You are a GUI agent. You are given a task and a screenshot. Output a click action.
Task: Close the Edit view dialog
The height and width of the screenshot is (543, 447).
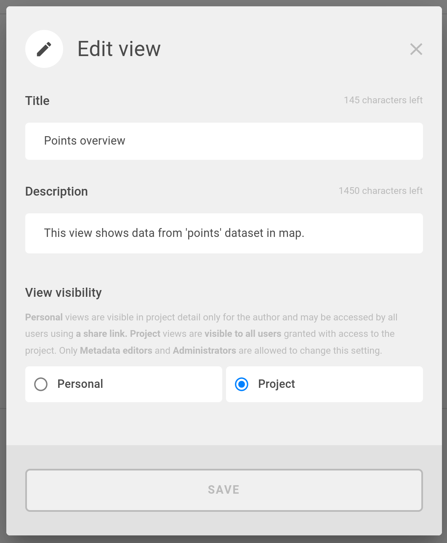tap(416, 49)
